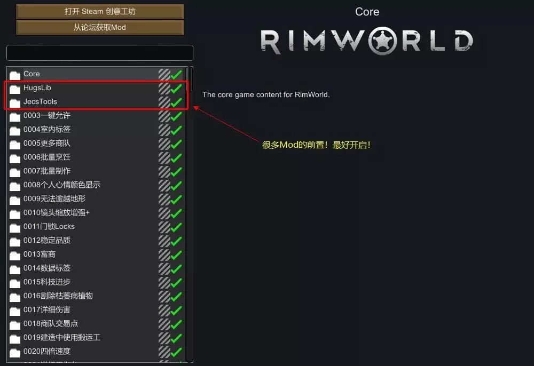
Task: Click the Core description text
Action: pos(266,94)
